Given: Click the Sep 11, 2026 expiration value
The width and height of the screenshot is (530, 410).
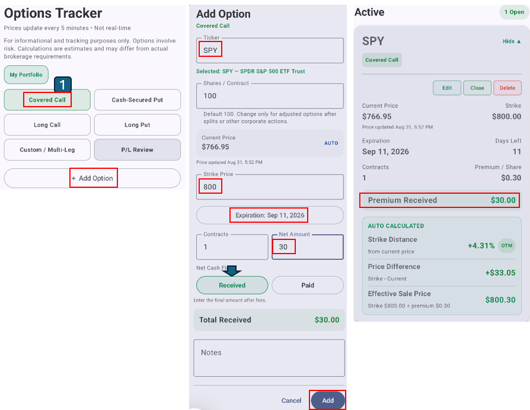Looking at the screenshot, I should 385,152.
